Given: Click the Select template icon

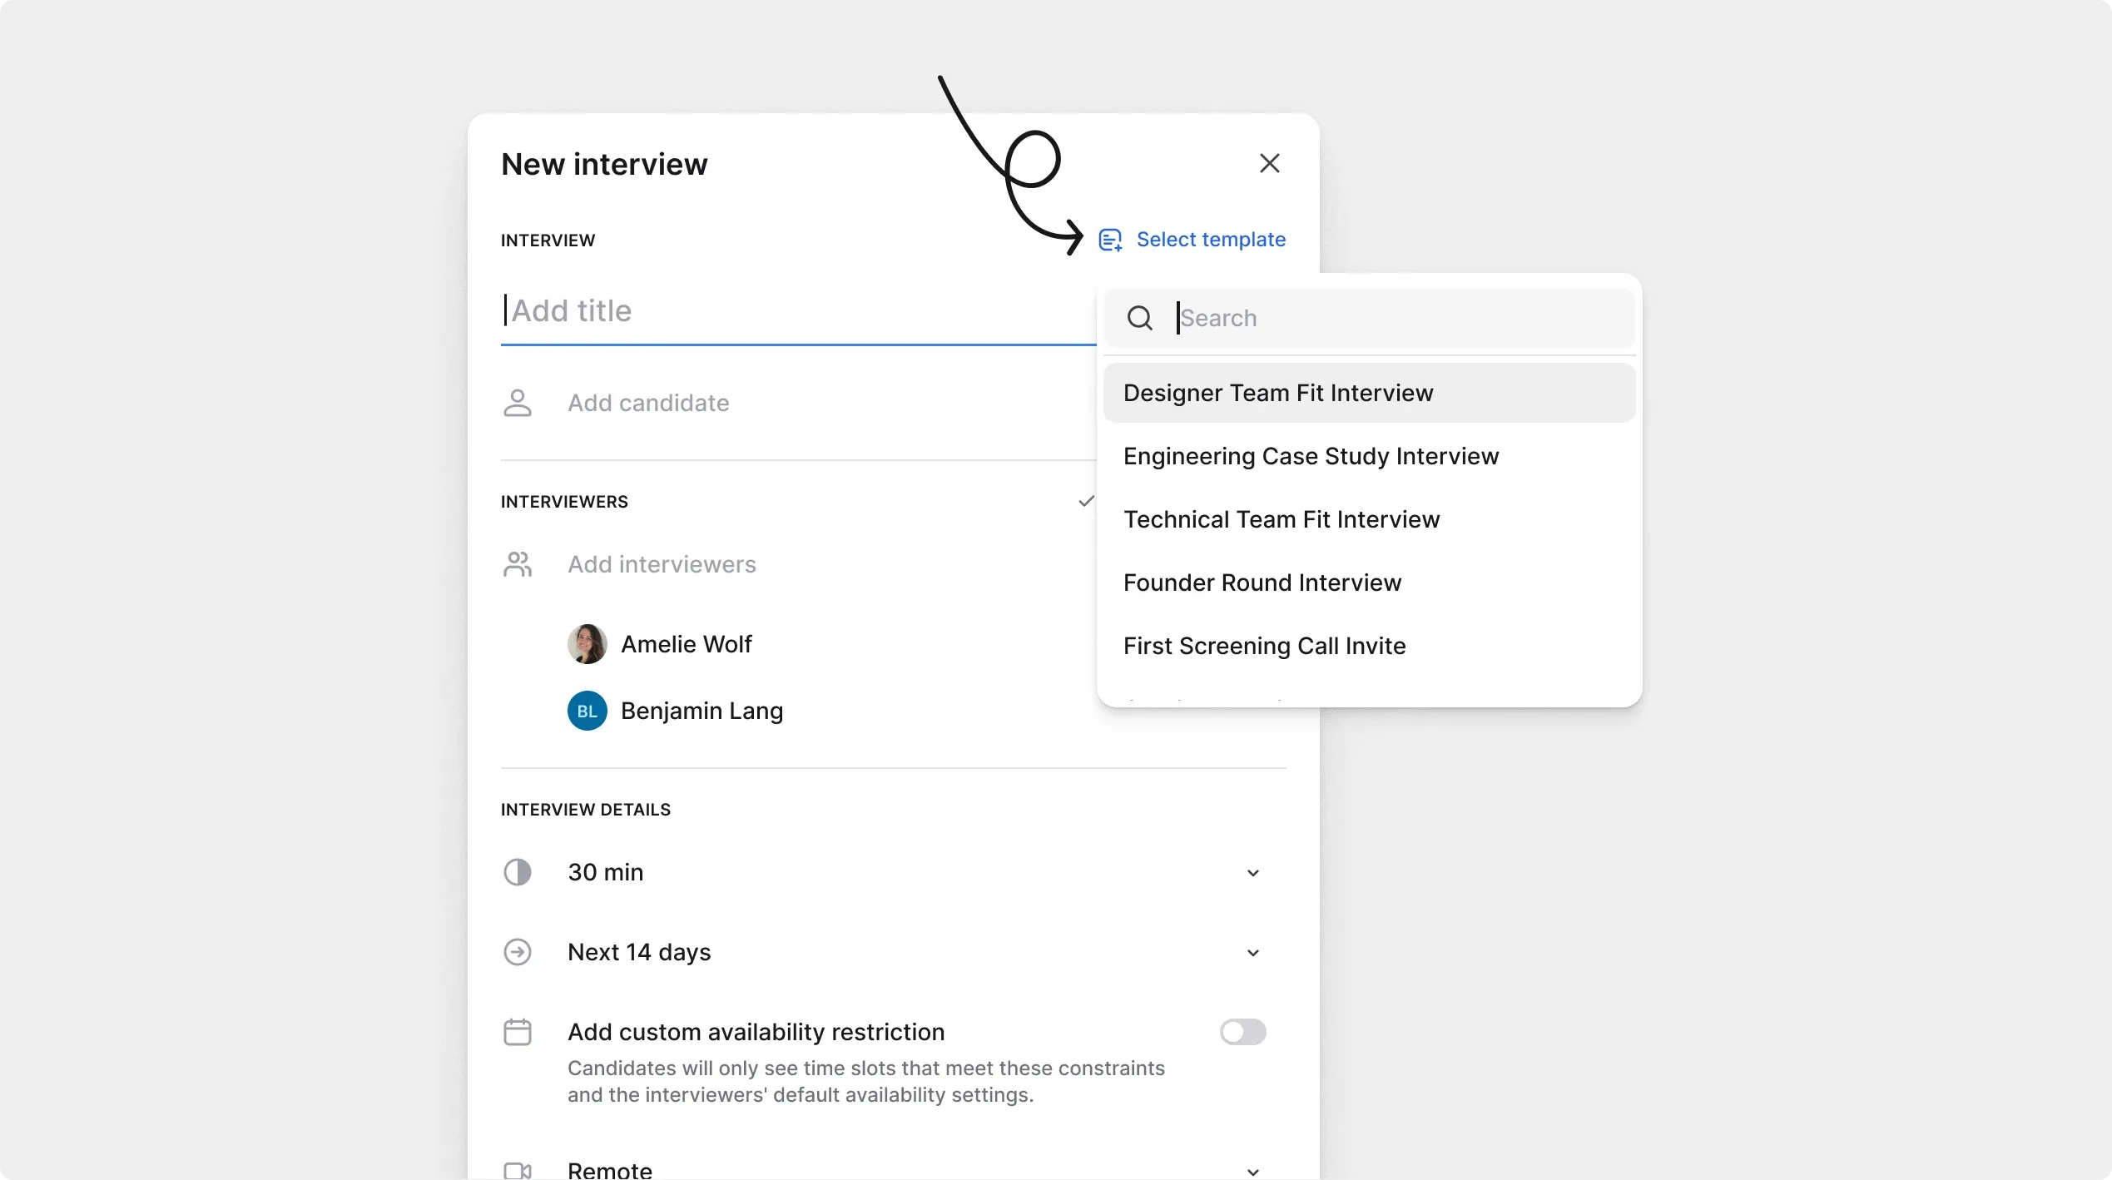Looking at the screenshot, I should coord(1110,240).
